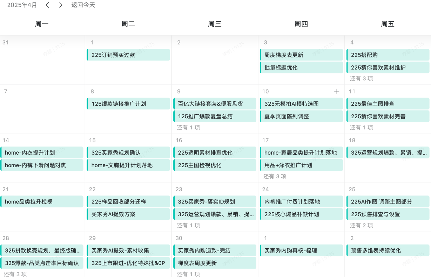Open event 买家秀内购退款-完结
The height and width of the screenshot is (277, 431).
click(x=215, y=251)
